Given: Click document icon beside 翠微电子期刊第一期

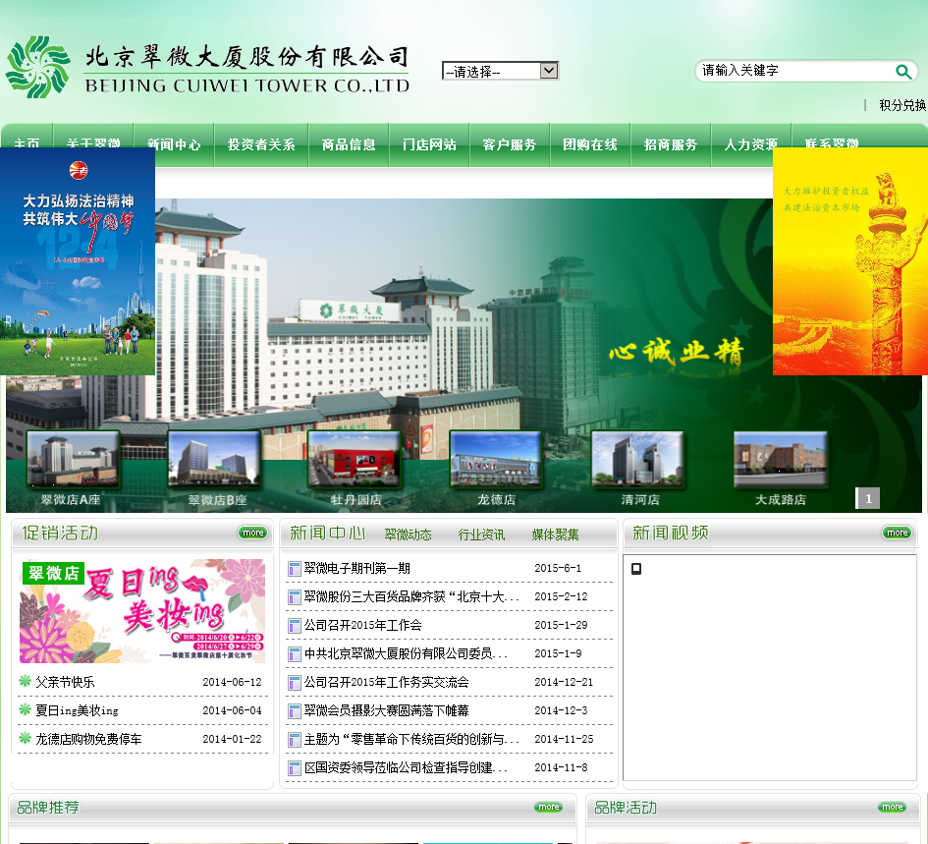Looking at the screenshot, I should click(x=295, y=569).
